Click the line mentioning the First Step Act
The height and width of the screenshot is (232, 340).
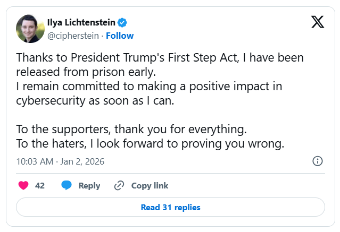point(160,57)
